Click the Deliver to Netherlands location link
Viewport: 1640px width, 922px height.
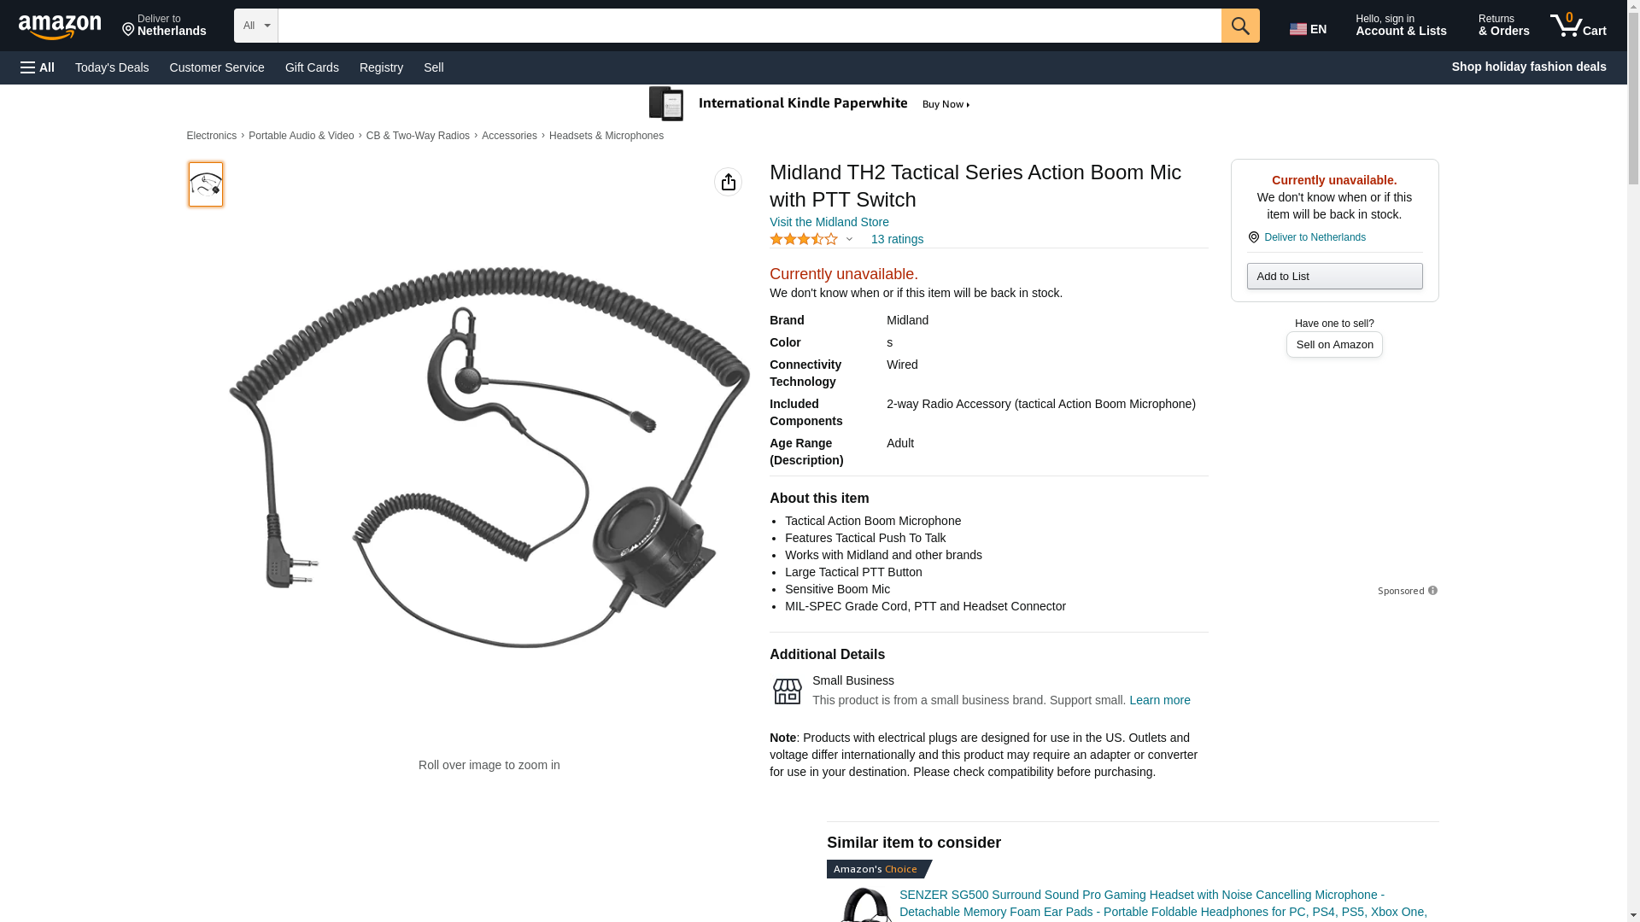(x=1315, y=237)
